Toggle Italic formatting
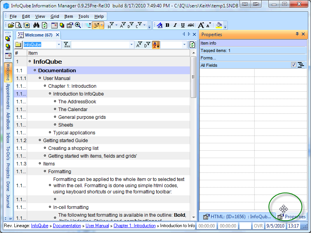The width and height of the screenshot is (311, 233). point(175,25)
